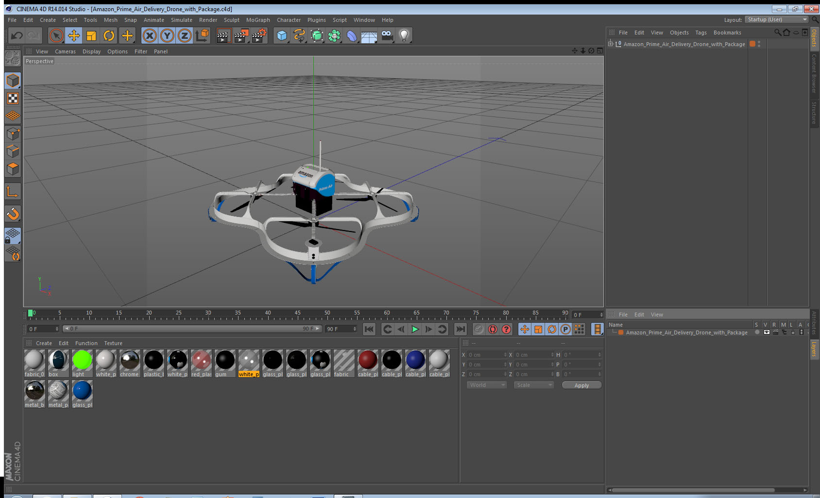Switch to Edges mode
This screenshot has height=498, width=820.
click(13, 151)
